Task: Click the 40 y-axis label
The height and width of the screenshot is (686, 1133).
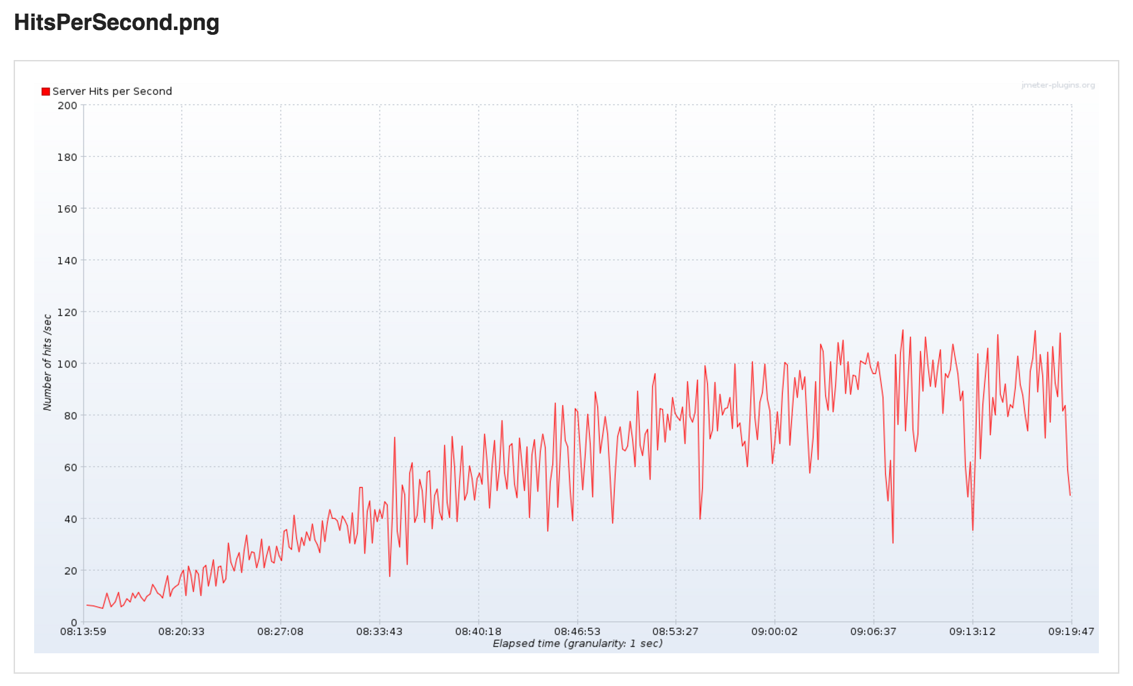Action: [x=70, y=519]
